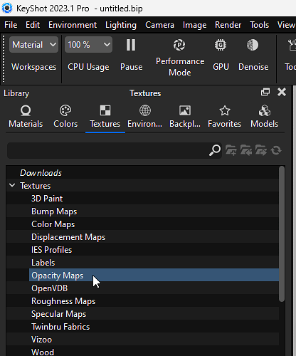Open the Colors library tab
This screenshot has height=356, width=296.
click(x=65, y=117)
